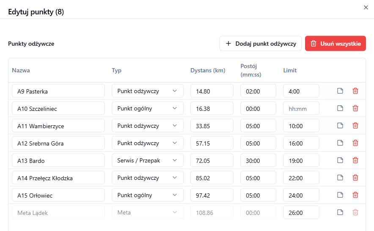374x231 pixels.
Task: Open the note icon for A15 Orłowiec
Action: pos(340,195)
